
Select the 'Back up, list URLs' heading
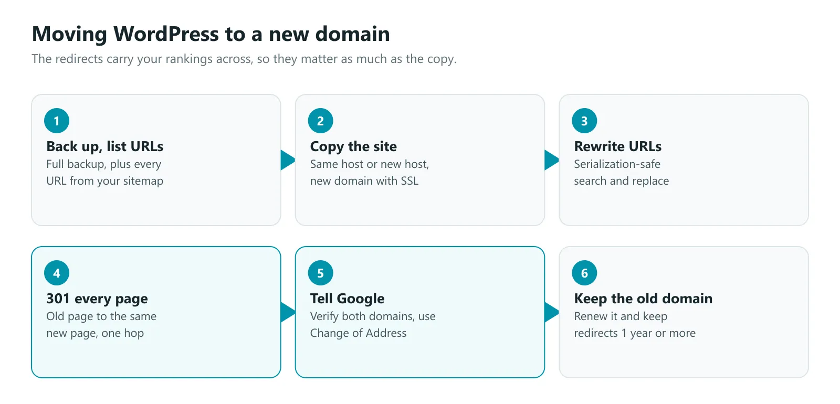click(x=105, y=146)
